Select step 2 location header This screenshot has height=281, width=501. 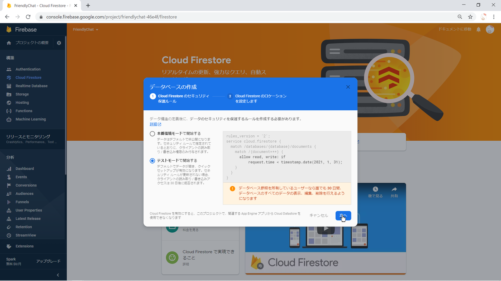[x=257, y=99]
